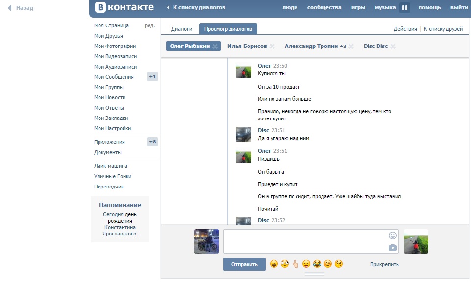
Task: Open Disc's name on 23:52 message
Action: point(263,220)
